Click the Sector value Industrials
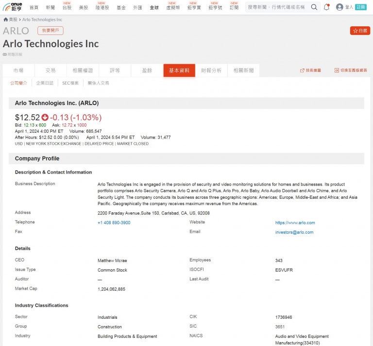 point(107,317)
